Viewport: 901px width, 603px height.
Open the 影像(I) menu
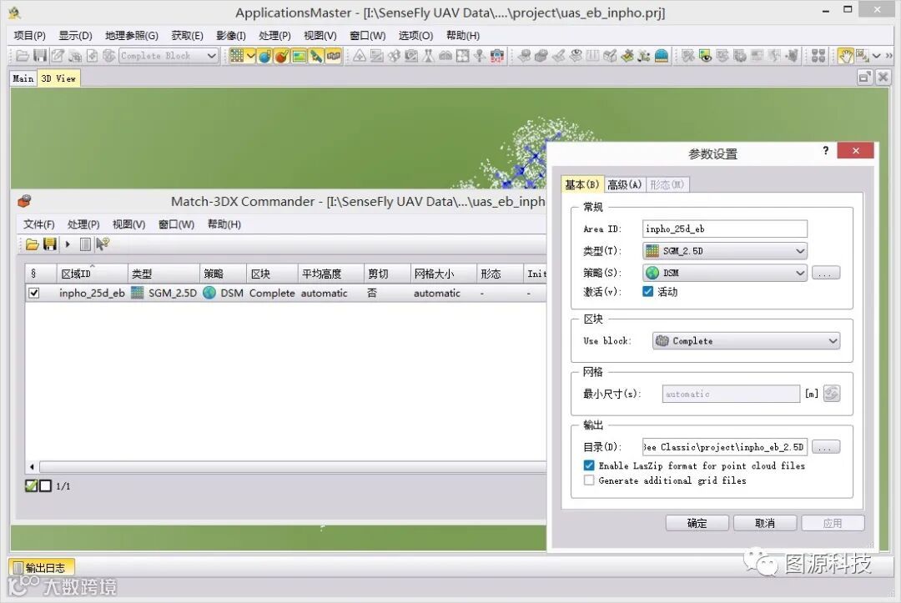click(x=231, y=36)
